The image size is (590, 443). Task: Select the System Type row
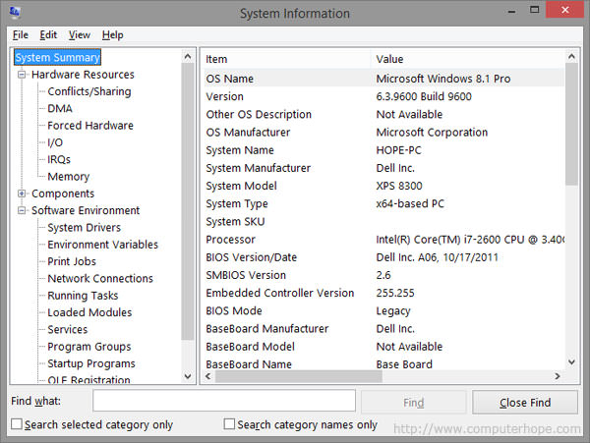383,203
